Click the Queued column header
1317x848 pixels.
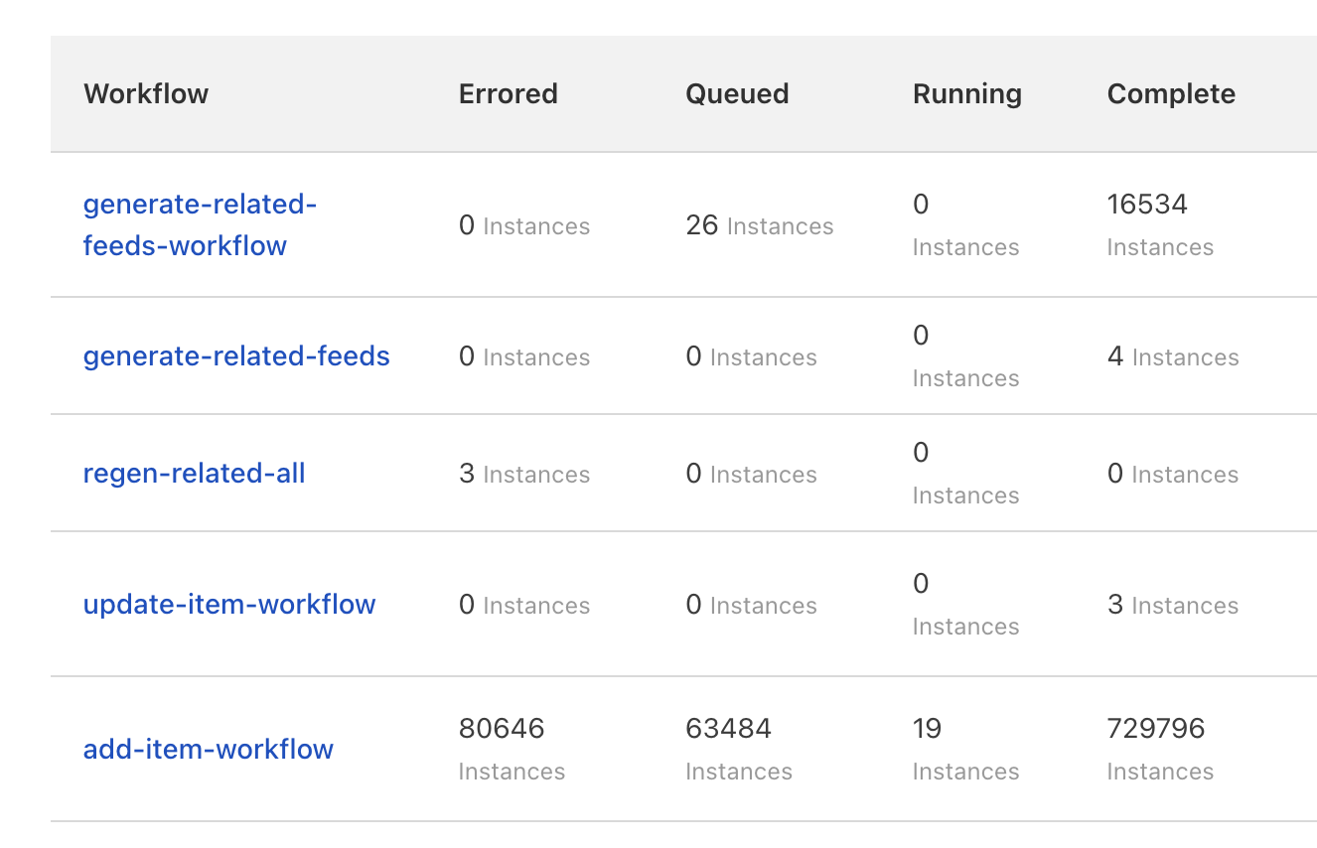tap(737, 94)
